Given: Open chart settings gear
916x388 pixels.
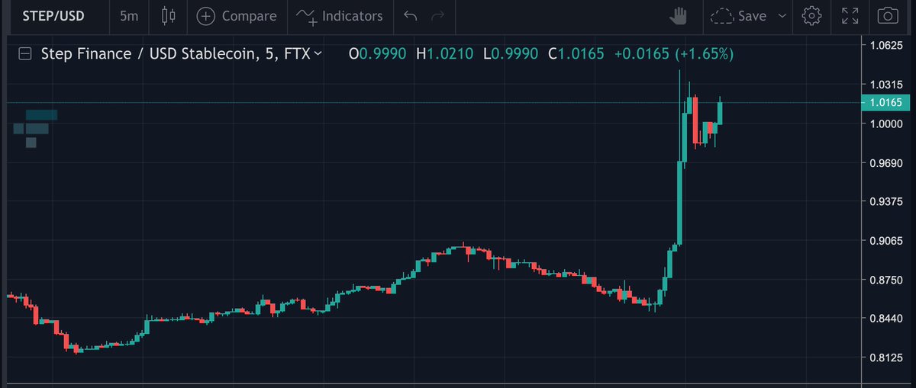Looking at the screenshot, I should [x=811, y=15].
